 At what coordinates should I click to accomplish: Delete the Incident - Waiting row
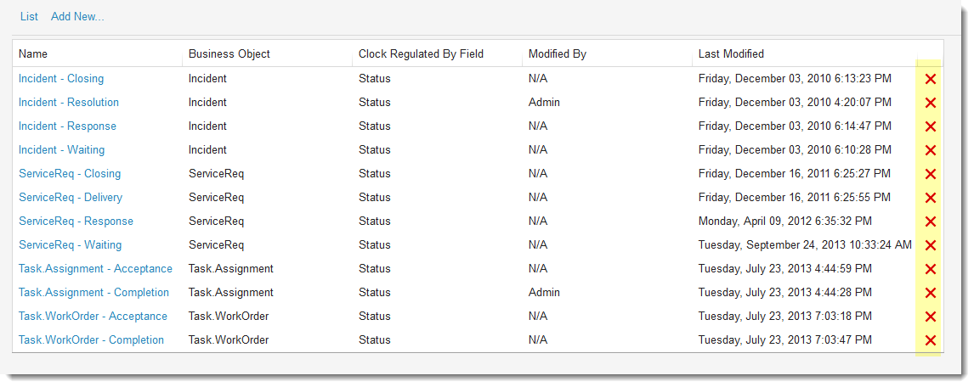click(x=930, y=150)
